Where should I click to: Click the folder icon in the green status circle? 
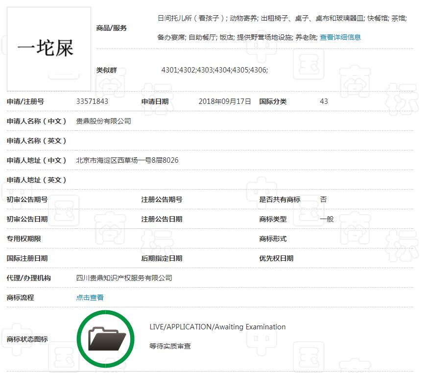coord(105,339)
